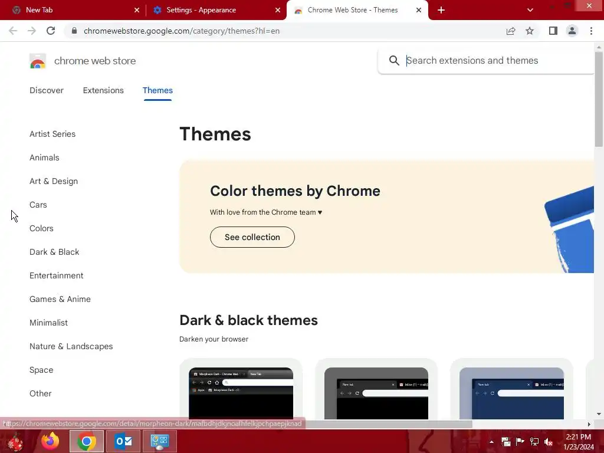This screenshot has height=453, width=604.
Task: Open the Discover section
Action: pyautogui.click(x=47, y=90)
